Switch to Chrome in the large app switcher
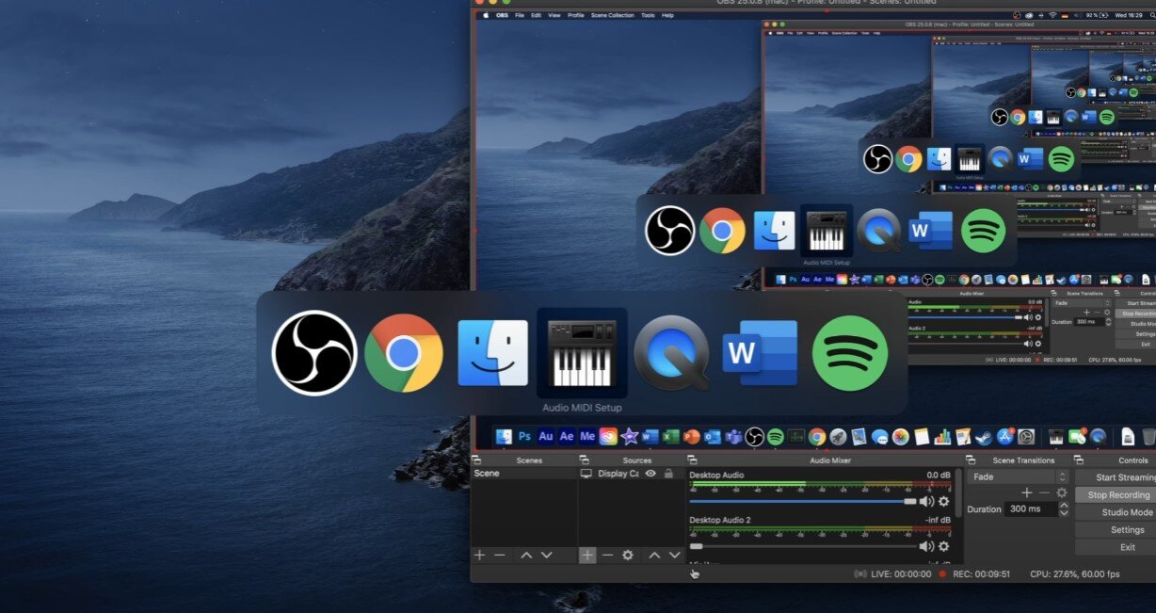1156x613 pixels. 404,353
